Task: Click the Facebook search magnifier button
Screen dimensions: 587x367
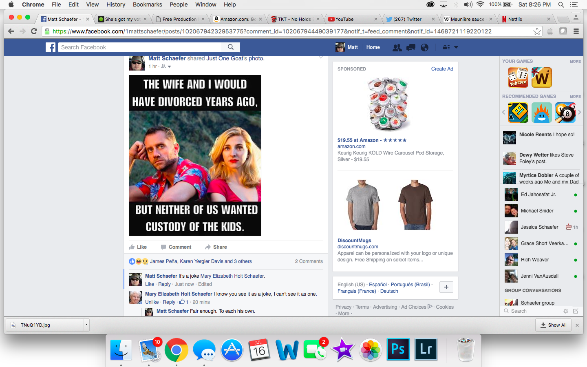Action: pyautogui.click(x=231, y=47)
